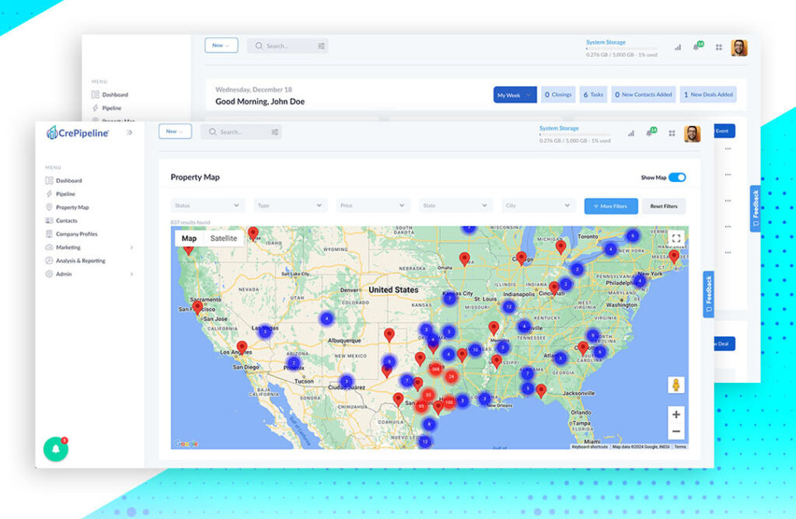This screenshot has height=519, width=796.
Task: Click the search filter sliders icon
Action: click(274, 132)
